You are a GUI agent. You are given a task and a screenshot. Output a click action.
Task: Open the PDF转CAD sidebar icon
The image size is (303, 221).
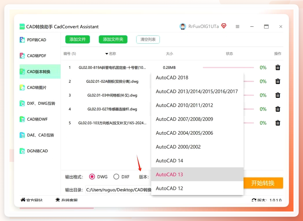(22, 40)
